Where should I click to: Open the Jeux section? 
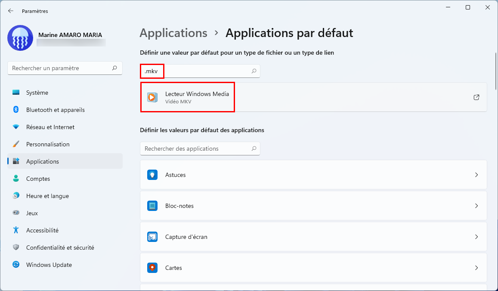click(x=65, y=213)
